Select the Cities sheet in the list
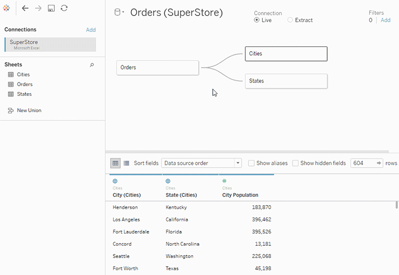The image size is (399, 275). pos(23,74)
